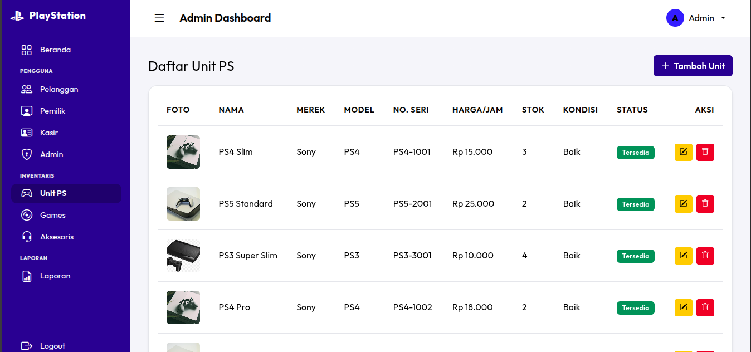Screen dimensions: 751x352
Task: Click the Unit PS controller icon
Action: 27,194
